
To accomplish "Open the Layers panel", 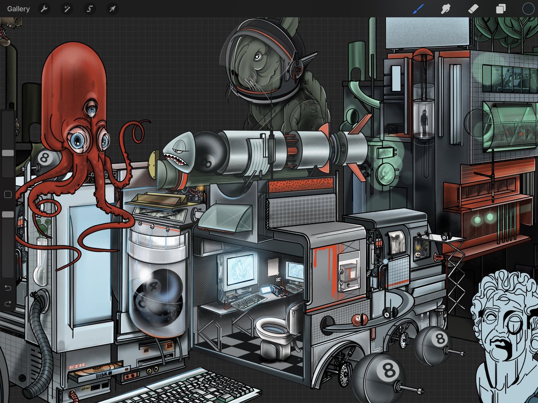I will click(501, 9).
